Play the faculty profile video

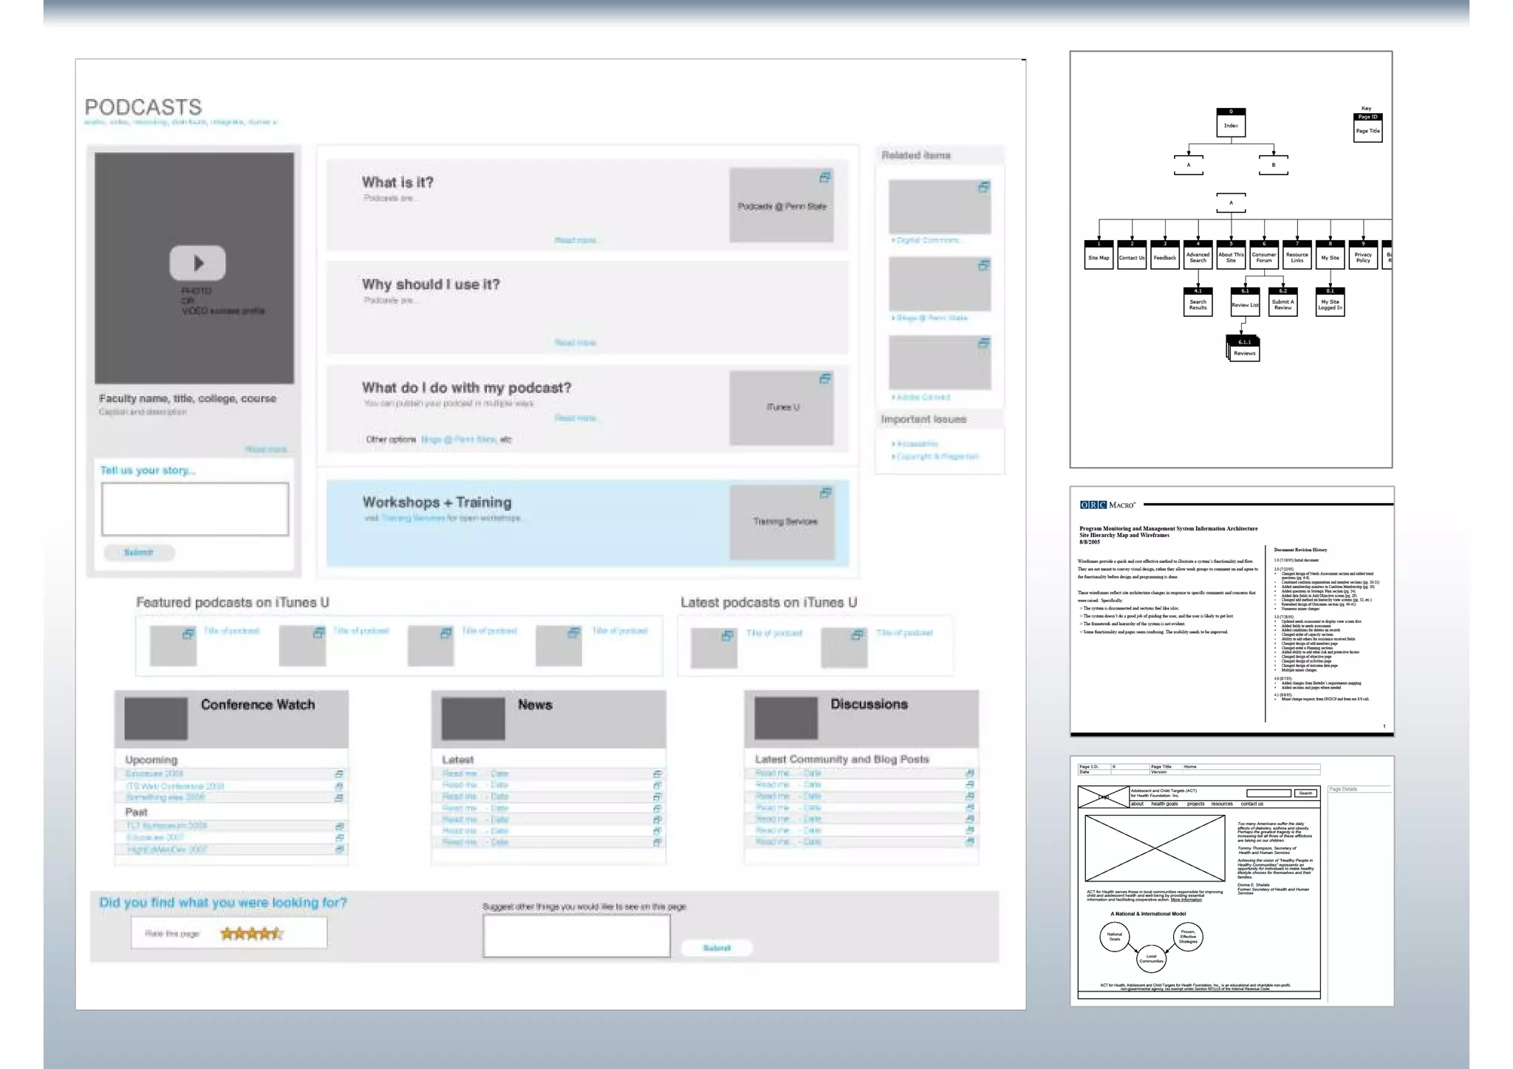click(197, 262)
